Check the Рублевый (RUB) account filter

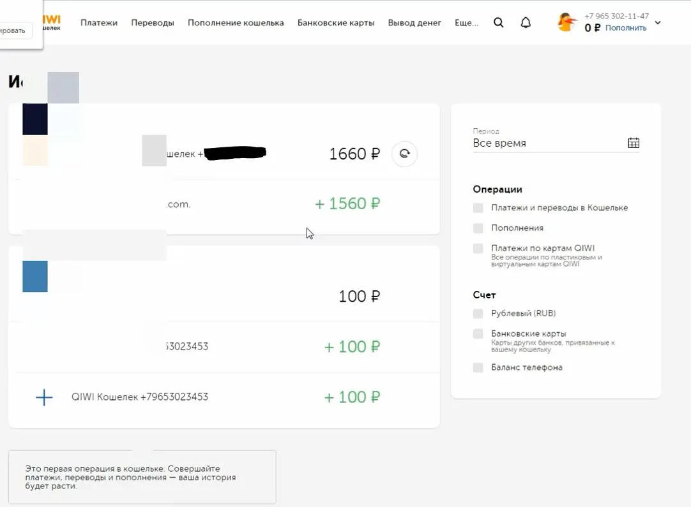point(478,313)
